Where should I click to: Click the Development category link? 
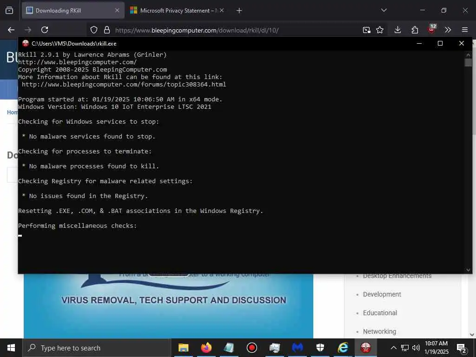pos(382,294)
